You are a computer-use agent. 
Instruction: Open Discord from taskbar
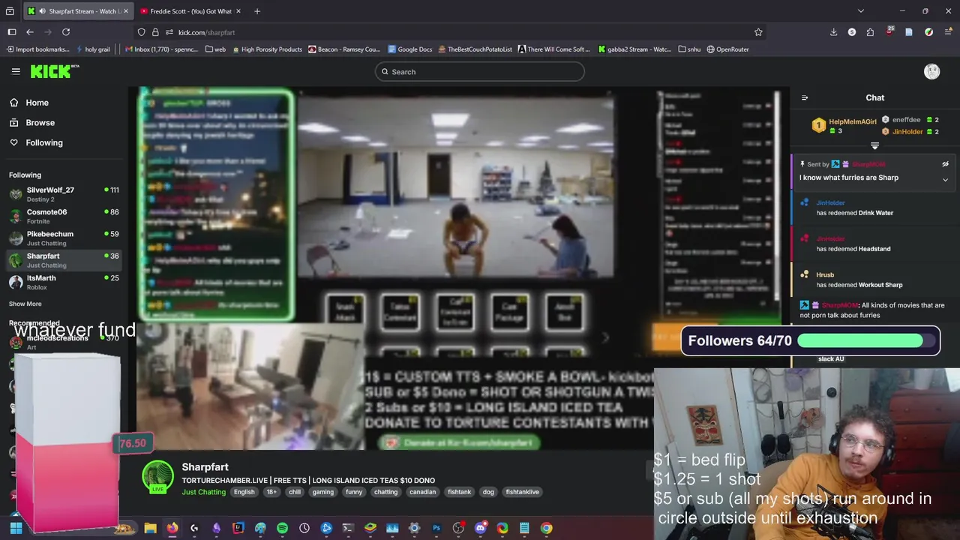pos(480,528)
